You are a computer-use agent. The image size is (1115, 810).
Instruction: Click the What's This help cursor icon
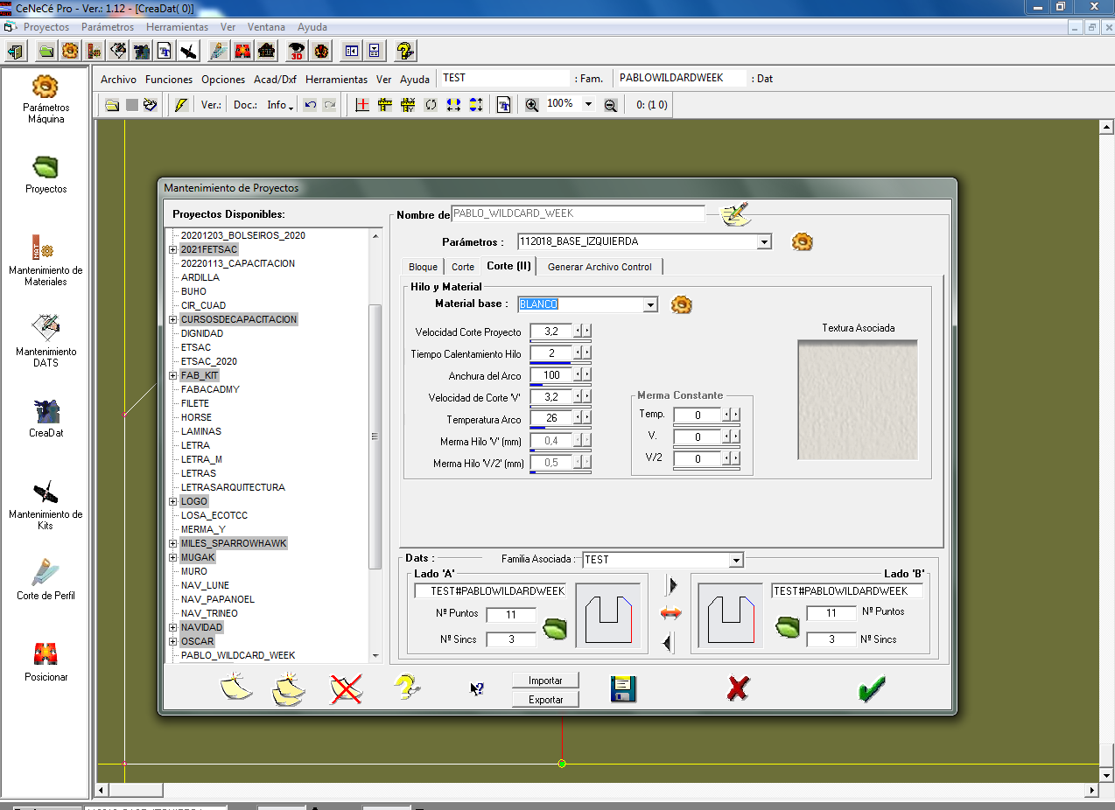point(477,689)
